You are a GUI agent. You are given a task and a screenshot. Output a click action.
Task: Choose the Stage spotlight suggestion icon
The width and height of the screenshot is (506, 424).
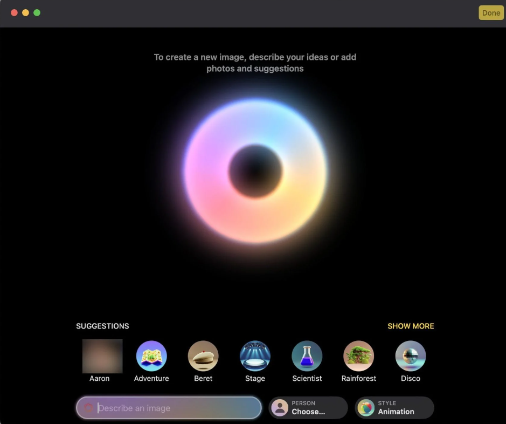click(255, 356)
